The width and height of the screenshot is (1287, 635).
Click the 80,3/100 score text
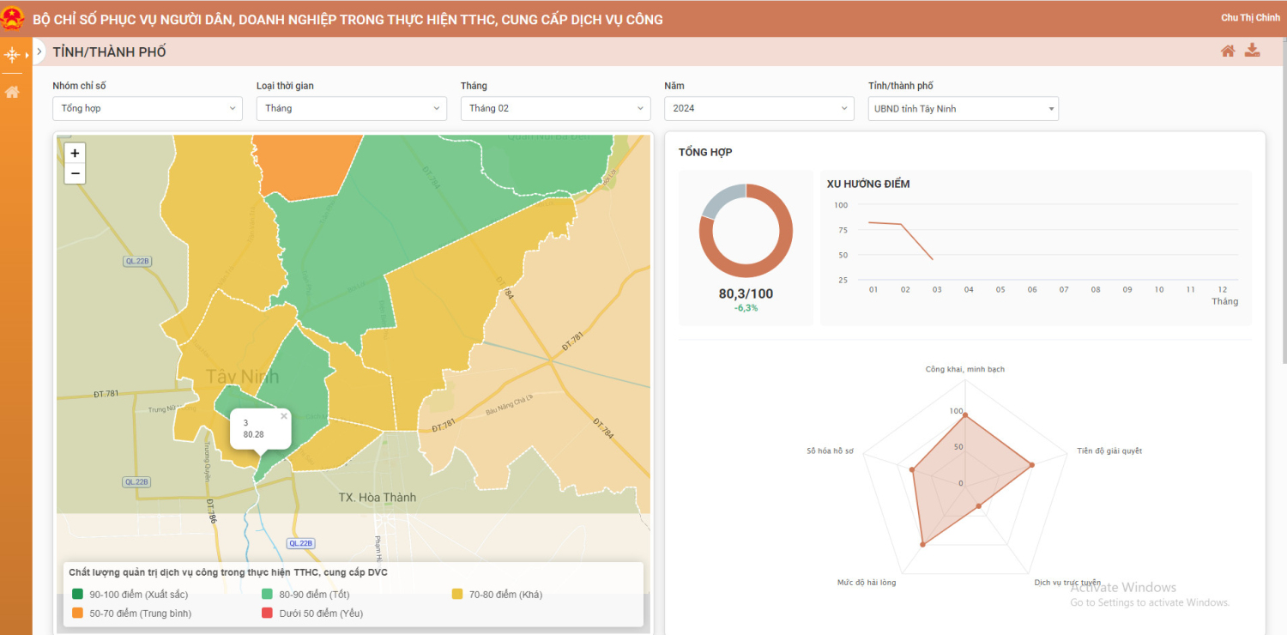pyautogui.click(x=746, y=293)
